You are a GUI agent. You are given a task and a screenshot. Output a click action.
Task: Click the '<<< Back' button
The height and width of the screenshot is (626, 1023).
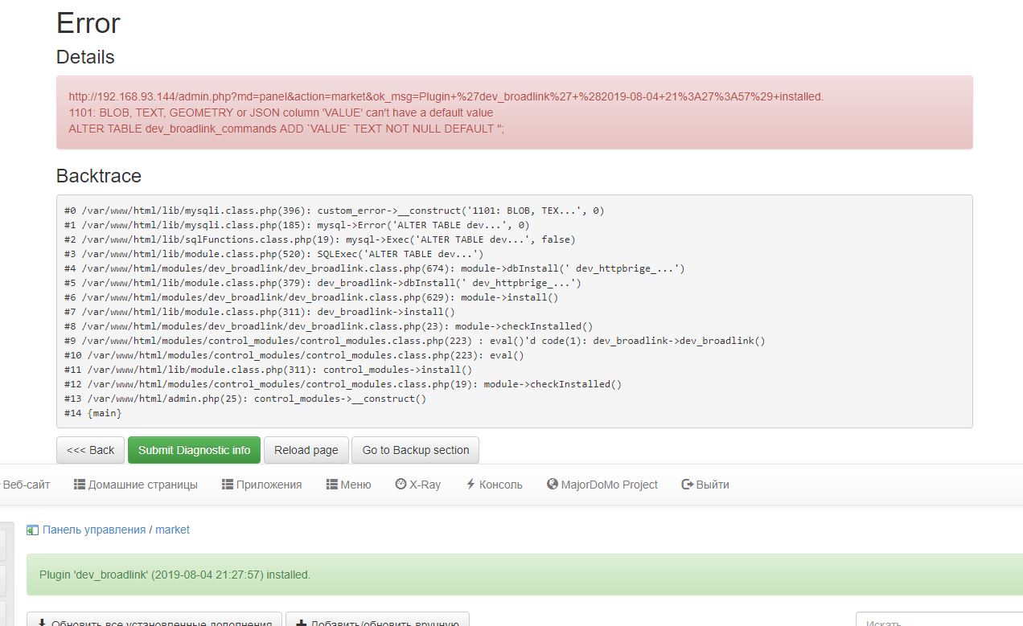coord(91,450)
